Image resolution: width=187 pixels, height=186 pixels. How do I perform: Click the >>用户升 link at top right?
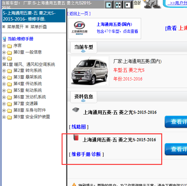click(x=177, y=3)
